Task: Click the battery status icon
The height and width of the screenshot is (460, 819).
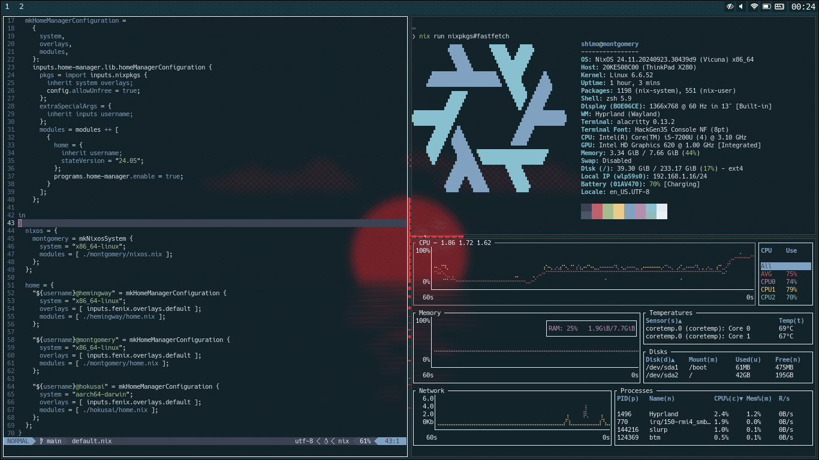Action: click(x=767, y=7)
